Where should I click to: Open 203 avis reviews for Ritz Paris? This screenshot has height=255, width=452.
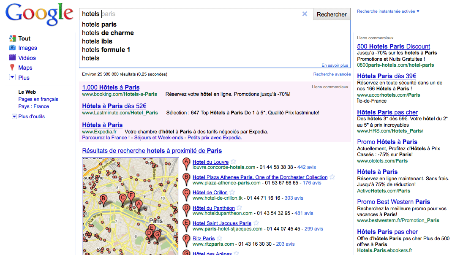pyautogui.click(x=285, y=244)
